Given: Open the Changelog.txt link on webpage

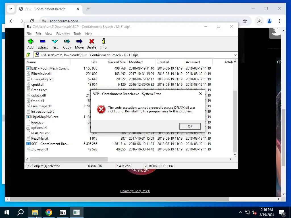Looking at the screenshot, I should tap(135, 191).
